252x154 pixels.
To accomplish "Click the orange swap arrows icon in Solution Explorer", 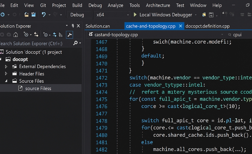I will tap(36, 35).
